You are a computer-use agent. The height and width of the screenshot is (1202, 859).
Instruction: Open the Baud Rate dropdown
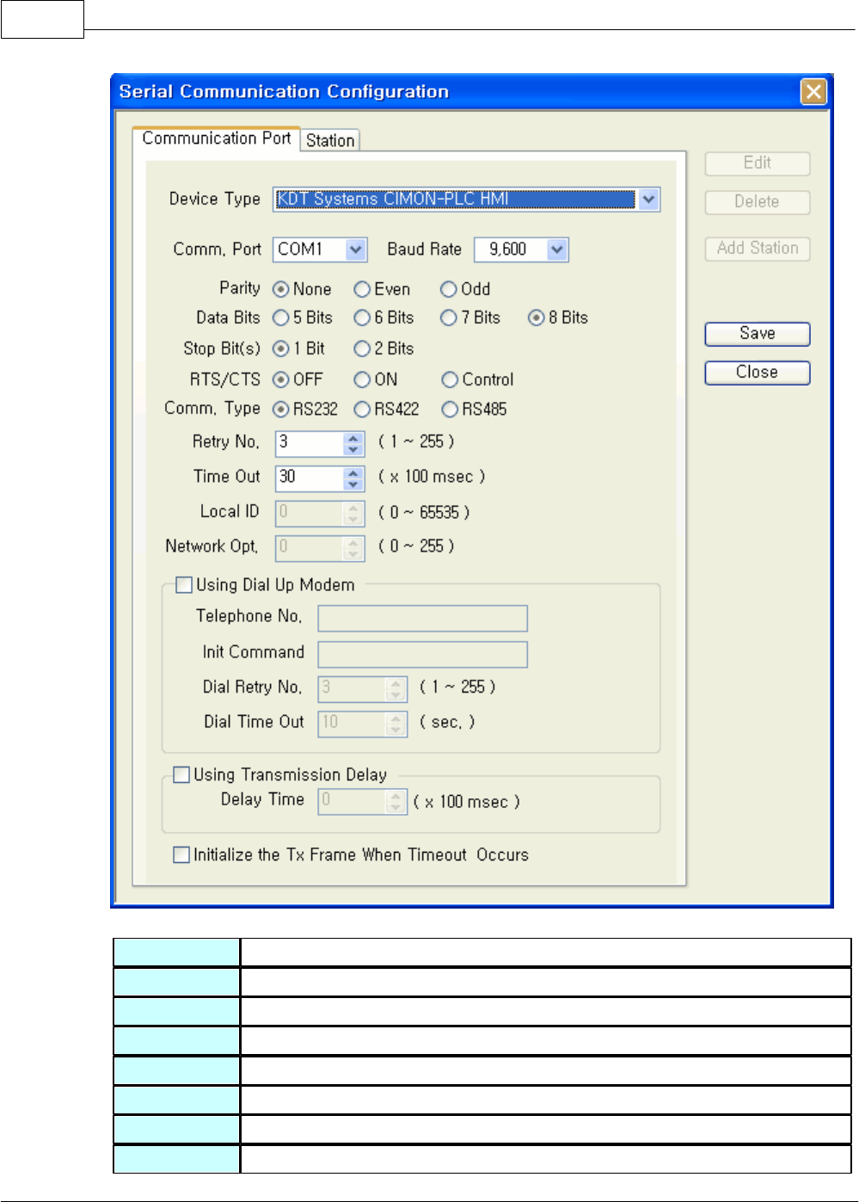point(557,250)
